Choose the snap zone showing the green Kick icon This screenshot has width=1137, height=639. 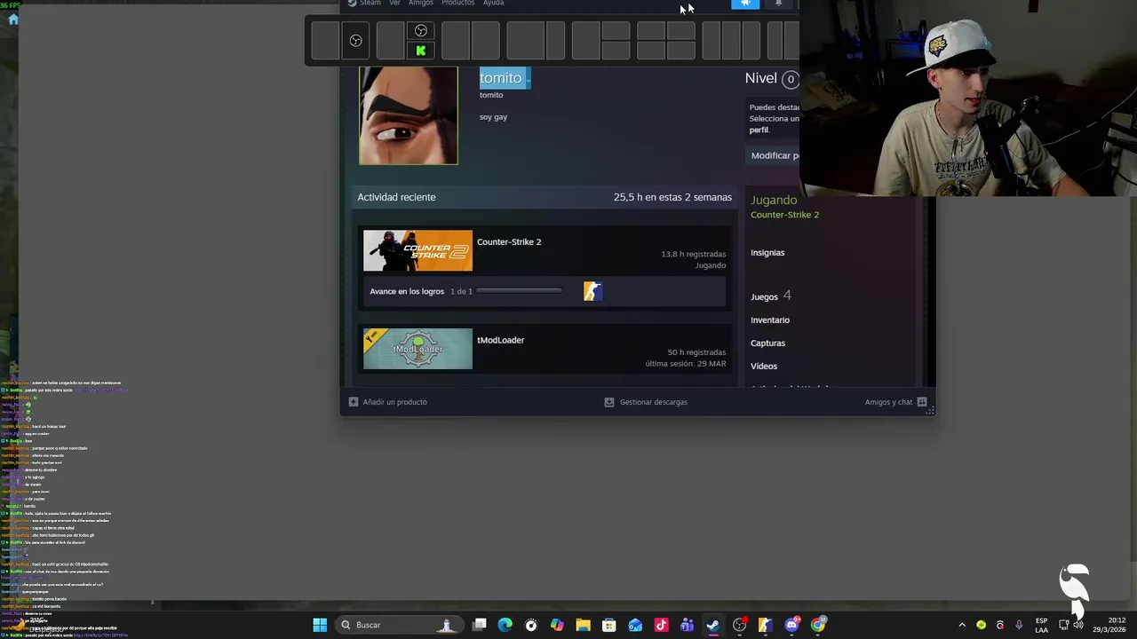point(421,51)
